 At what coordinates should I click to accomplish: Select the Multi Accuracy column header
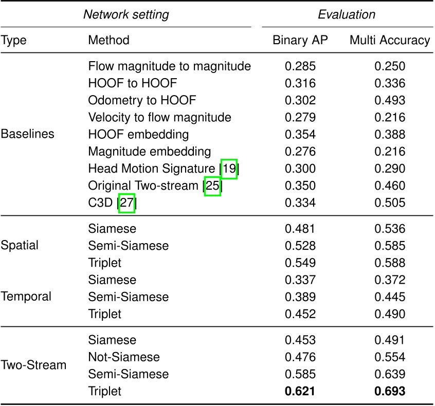click(390, 40)
